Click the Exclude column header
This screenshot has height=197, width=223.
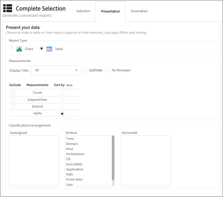pyautogui.click(x=15, y=85)
